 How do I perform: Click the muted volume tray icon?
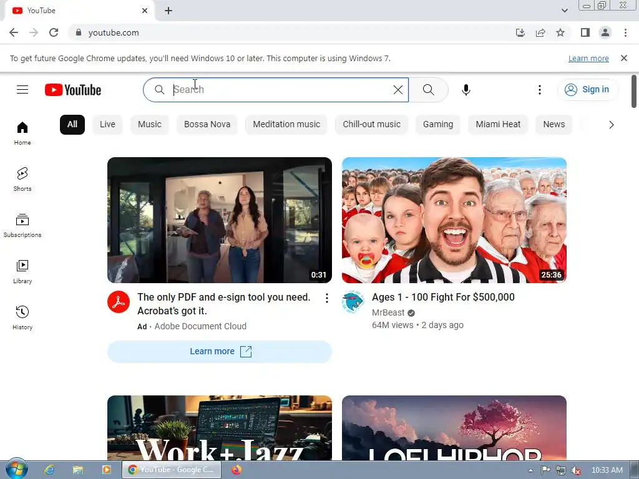(576, 470)
